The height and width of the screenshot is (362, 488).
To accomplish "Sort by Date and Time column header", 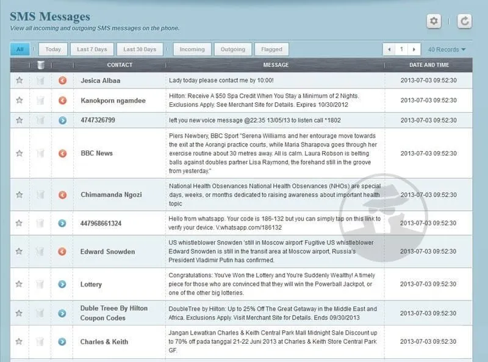I will pos(429,65).
